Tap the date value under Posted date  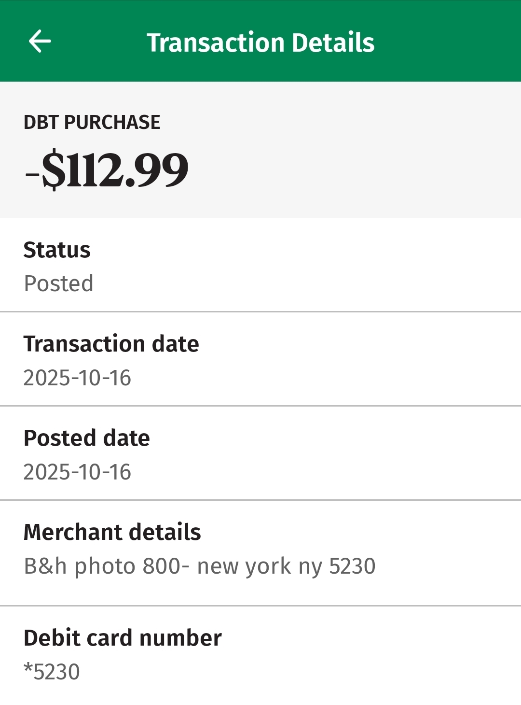(77, 472)
